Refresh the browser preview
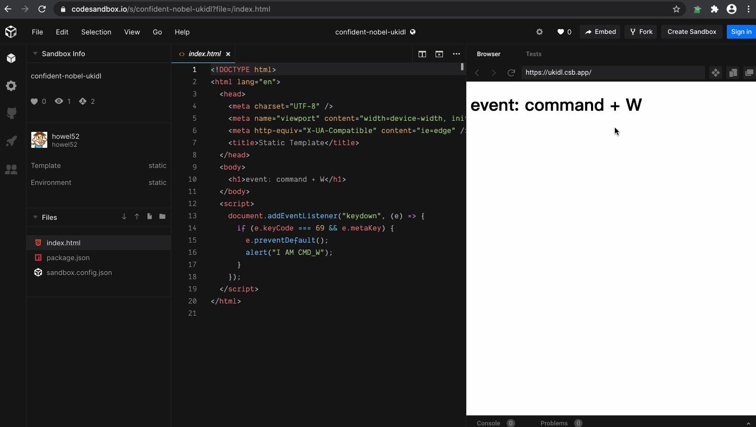Screen dimensions: 756x427 pos(511,73)
